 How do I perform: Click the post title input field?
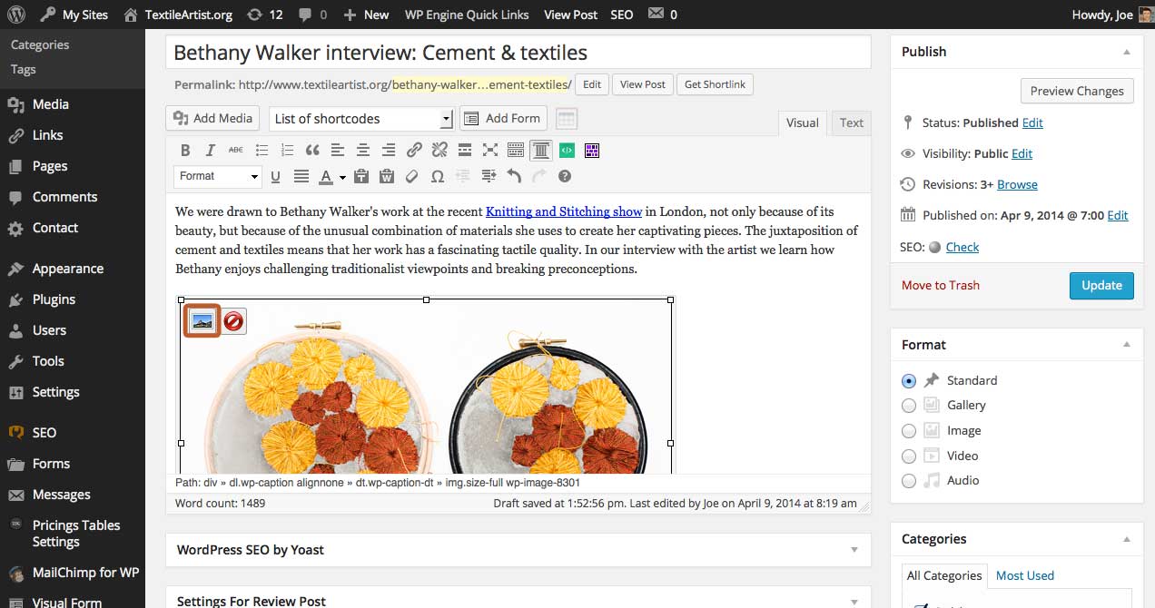518,54
